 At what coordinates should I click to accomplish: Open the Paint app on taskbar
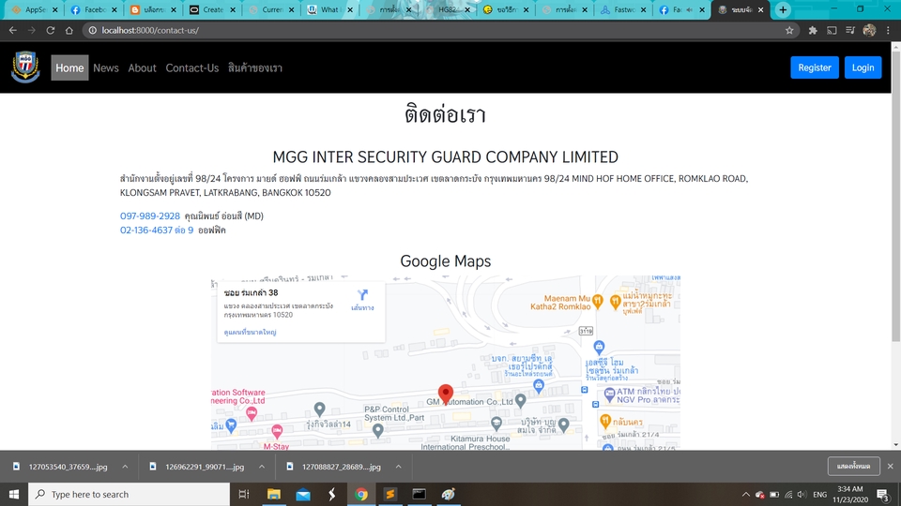pyautogui.click(x=449, y=494)
